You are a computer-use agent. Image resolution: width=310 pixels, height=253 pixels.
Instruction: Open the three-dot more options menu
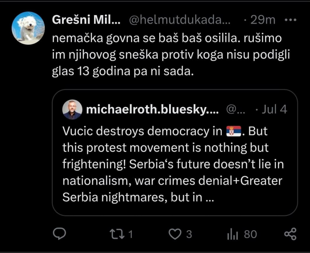click(x=291, y=20)
